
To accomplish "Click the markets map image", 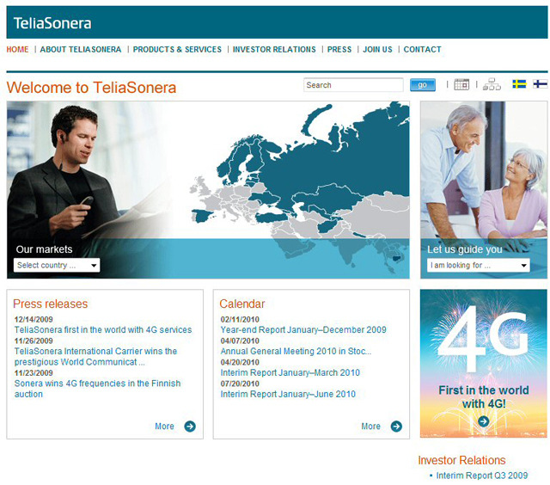I will pyautogui.click(x=208, y=190).
